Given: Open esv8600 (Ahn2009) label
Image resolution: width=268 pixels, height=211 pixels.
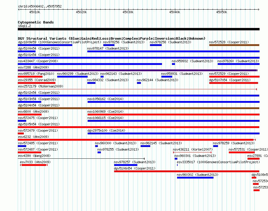Looking at the screenshot, I should pos(33,112).
